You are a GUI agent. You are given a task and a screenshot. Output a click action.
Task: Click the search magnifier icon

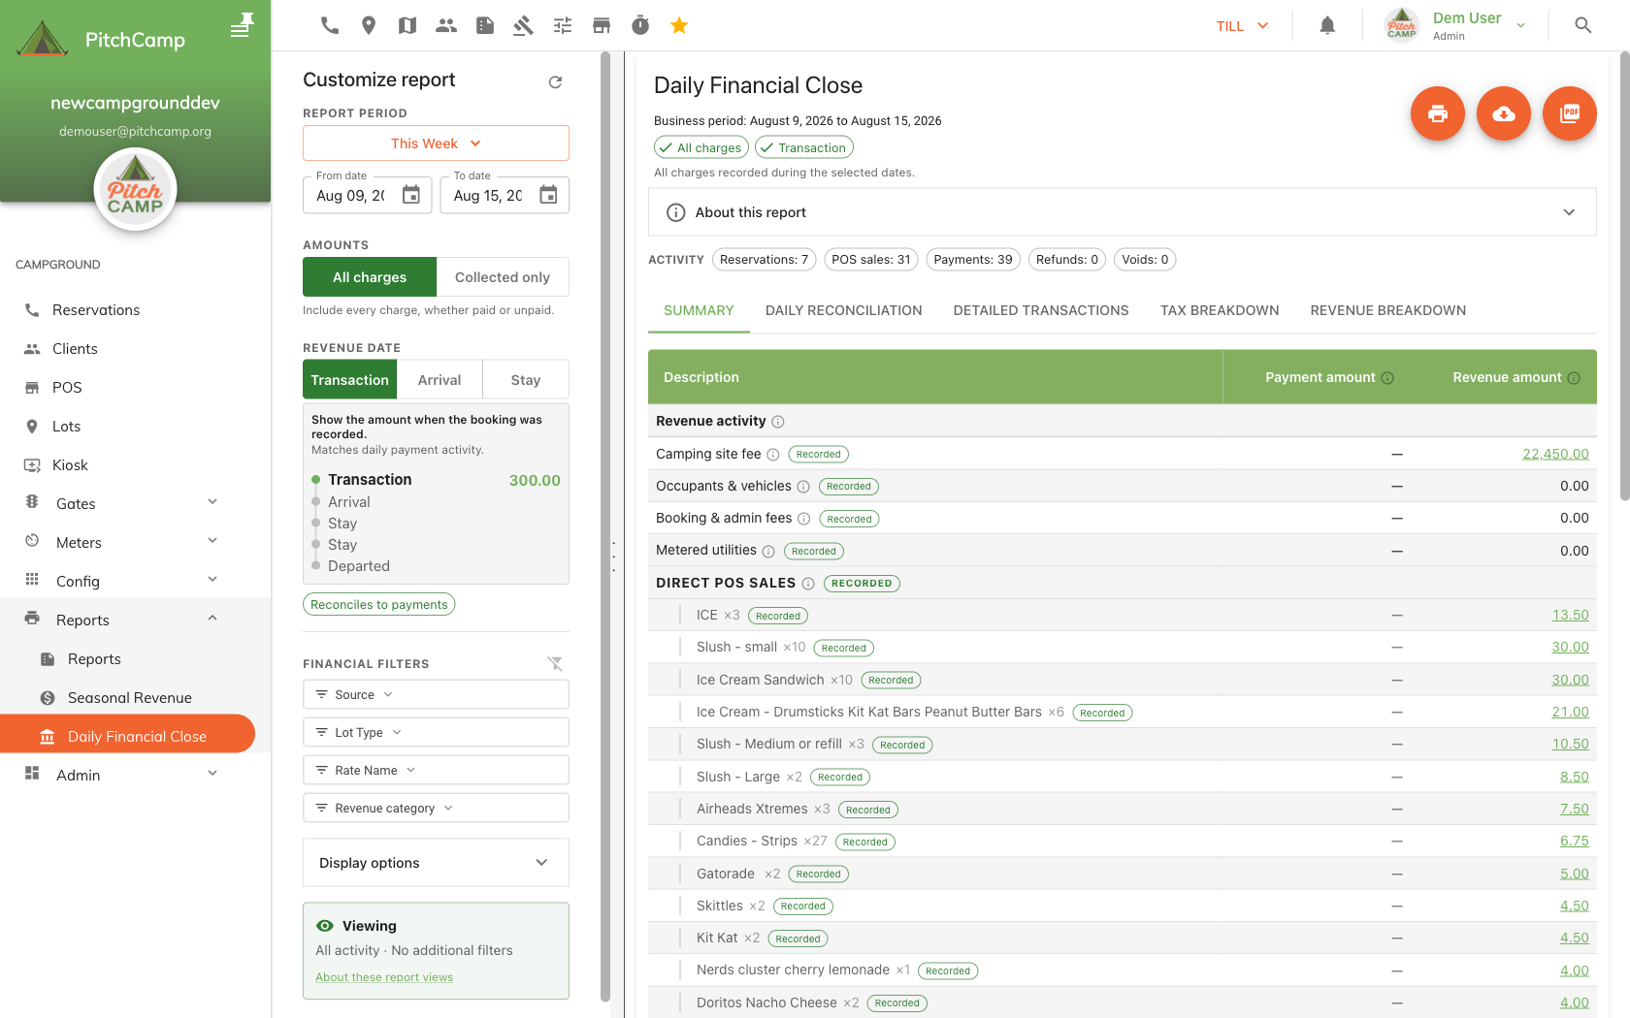1583,25
